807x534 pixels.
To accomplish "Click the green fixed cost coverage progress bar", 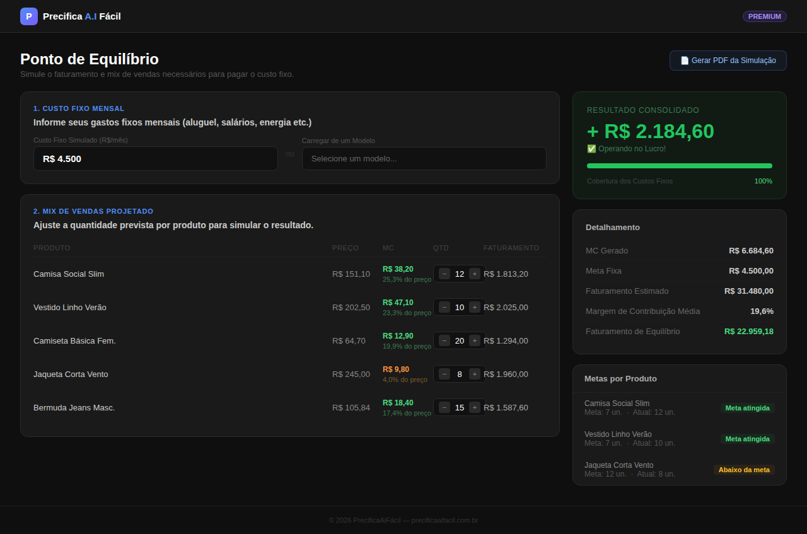I will click(x=680, y=166).
